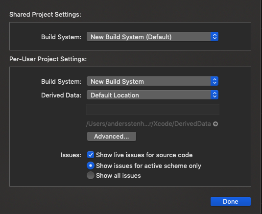Select the Show all issues radio button

coord(91,175)
